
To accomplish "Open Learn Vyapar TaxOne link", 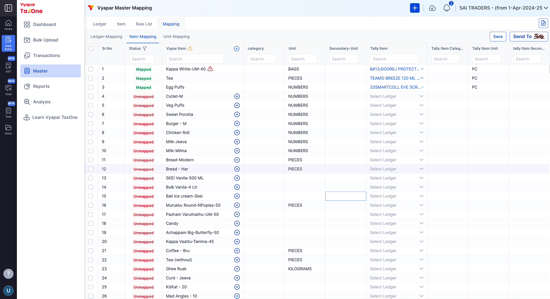I will click(x=51, y=117).
